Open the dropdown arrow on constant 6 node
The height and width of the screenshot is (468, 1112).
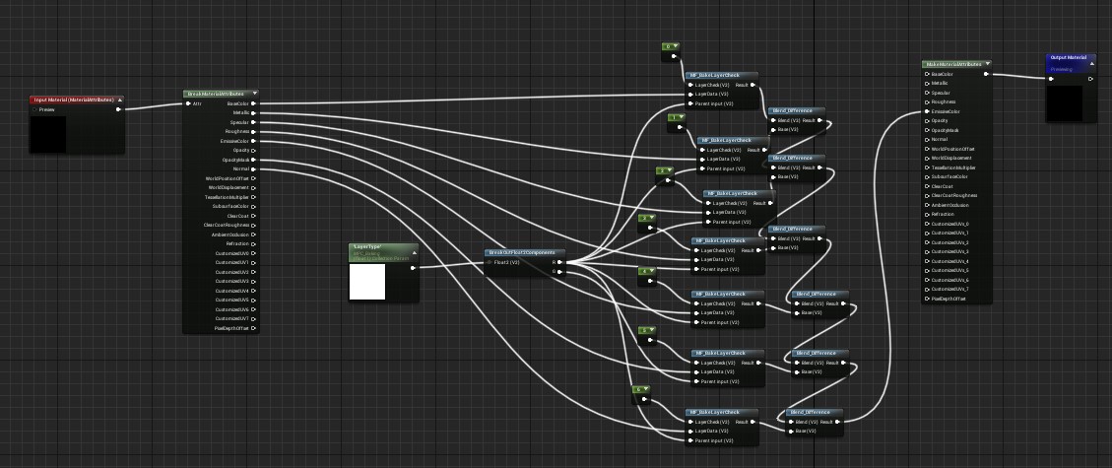pyautogui.click(x=647, y=389)
